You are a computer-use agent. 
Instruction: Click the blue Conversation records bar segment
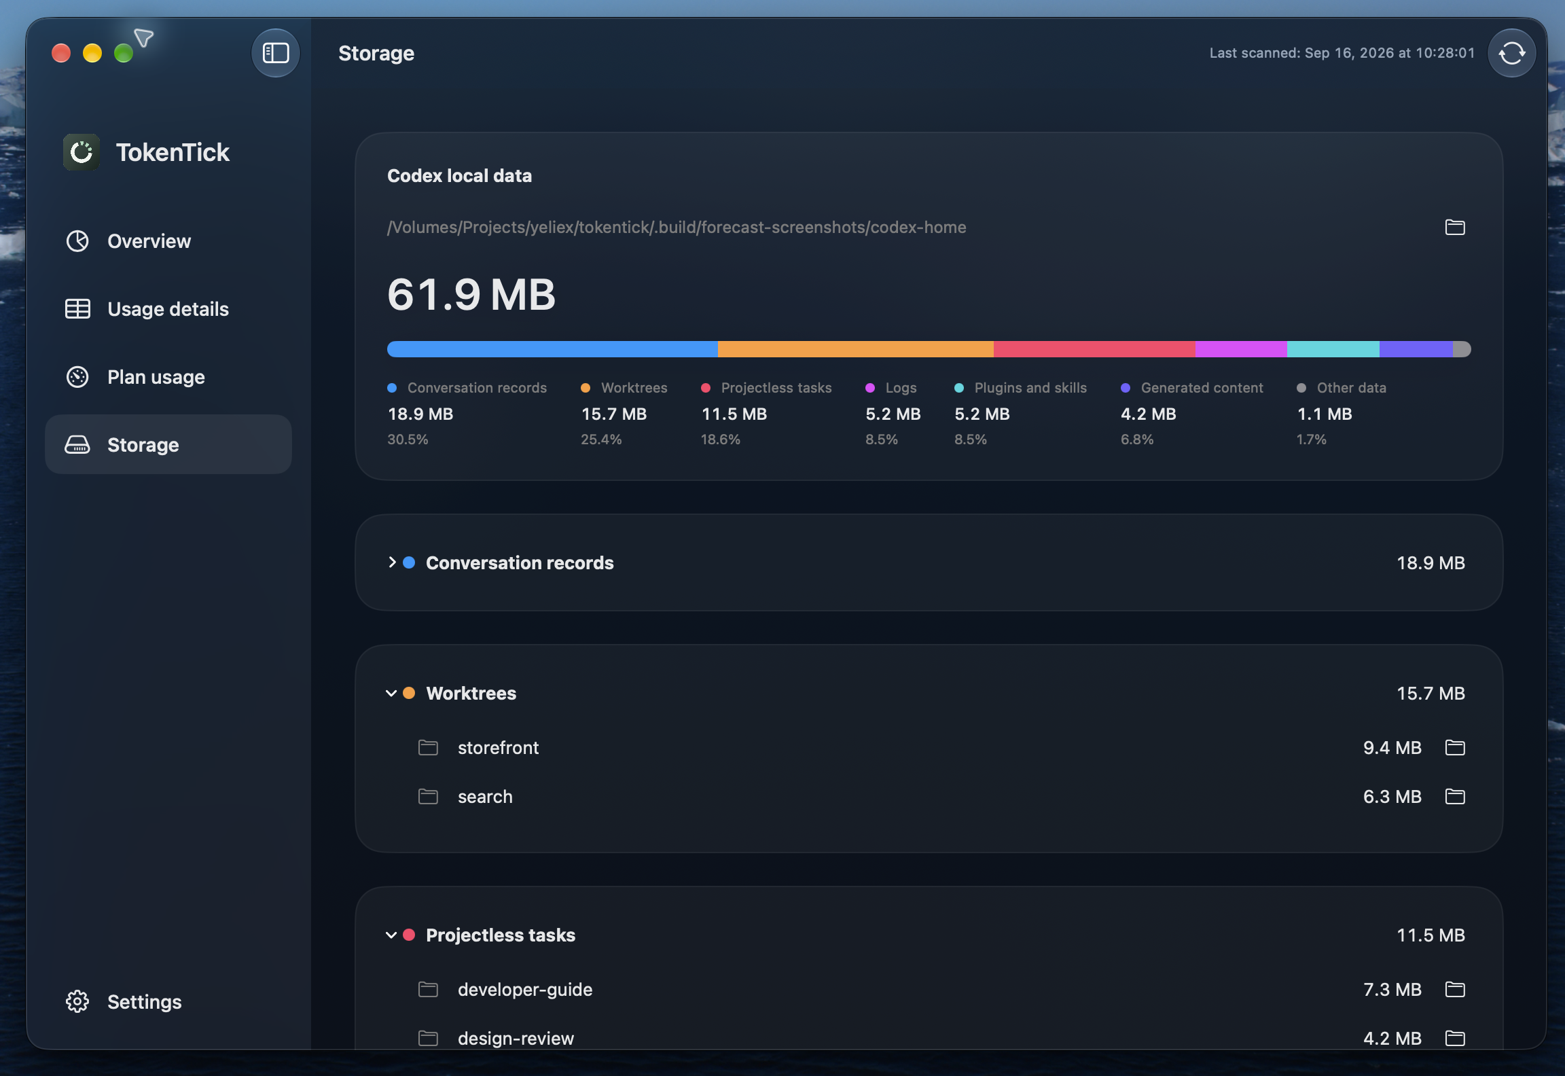tap(552, 349)
